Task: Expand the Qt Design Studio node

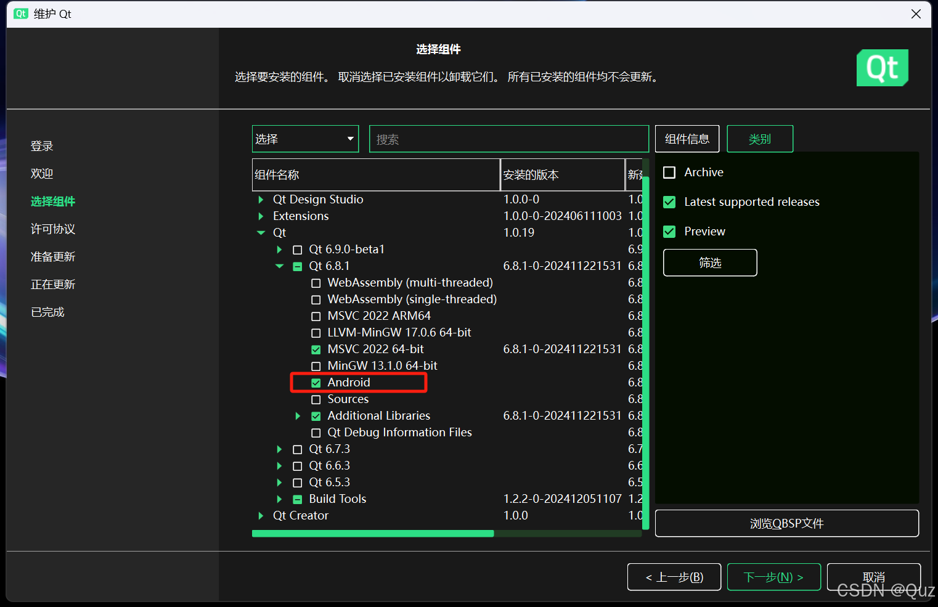Action: pyautogui.click(x=261, y=200)
